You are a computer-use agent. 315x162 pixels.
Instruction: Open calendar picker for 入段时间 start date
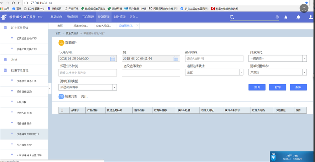[x=113, y=59]
